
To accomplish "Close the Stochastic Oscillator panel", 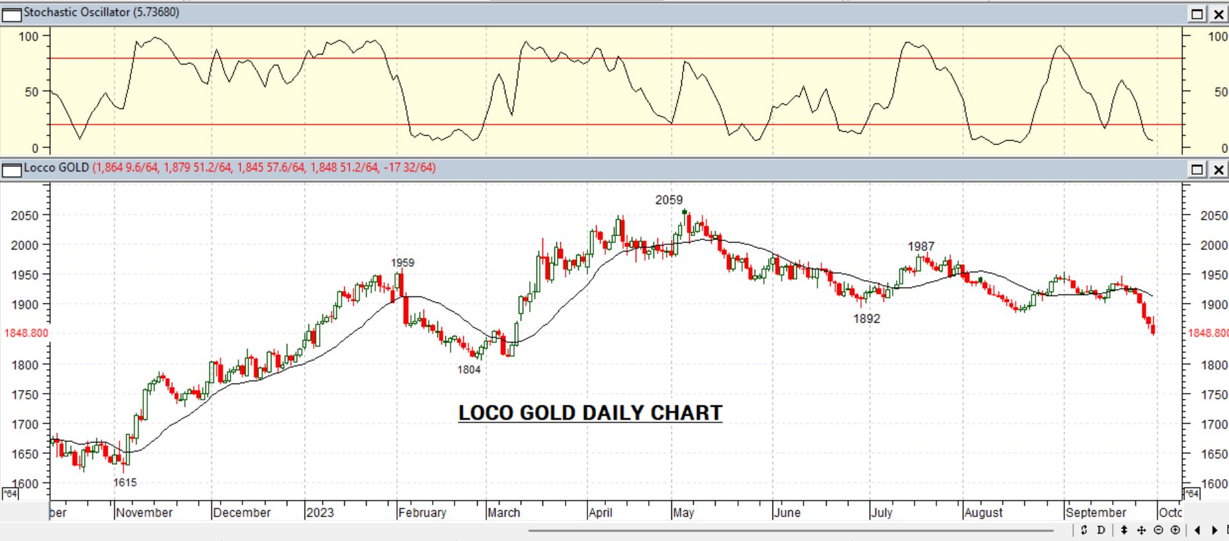I will pyautogui.click(x=1218, y=14).
